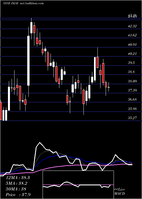Click the Price : 37.9 readout
Screen dimensions: 142x199
(18, 195)
